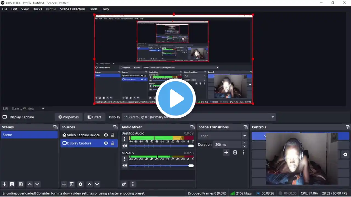Add a new scene plus icon
This screenshot has width=351, height=197.
[x=4, y=184]
